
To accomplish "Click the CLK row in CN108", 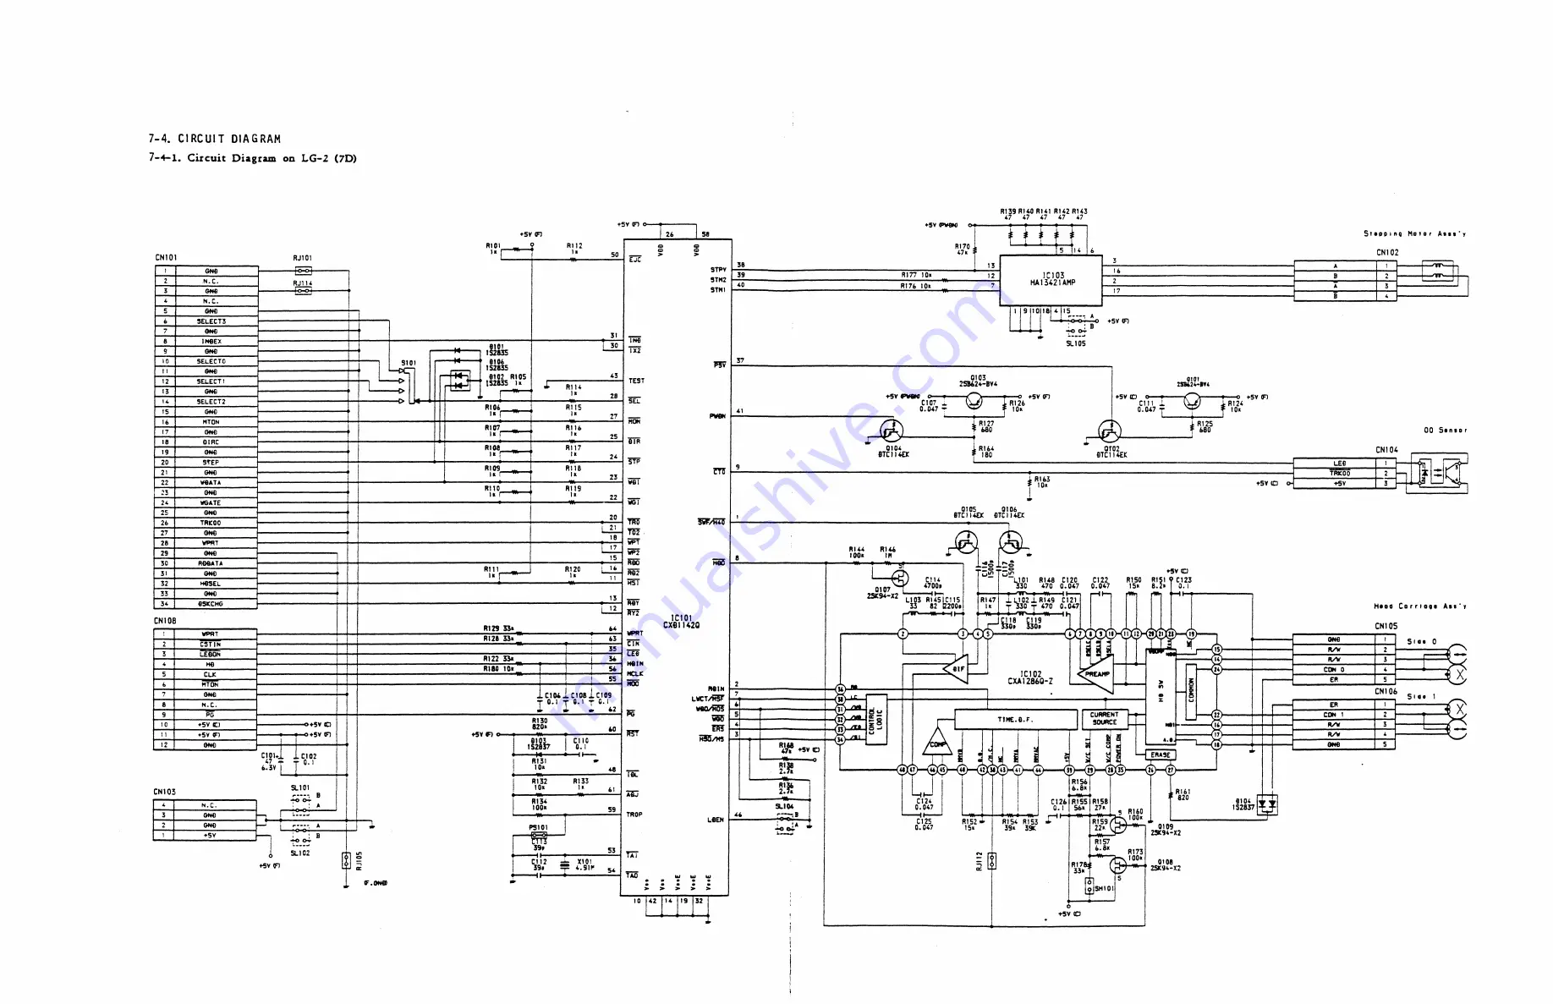I will click(x=205, y=675).
